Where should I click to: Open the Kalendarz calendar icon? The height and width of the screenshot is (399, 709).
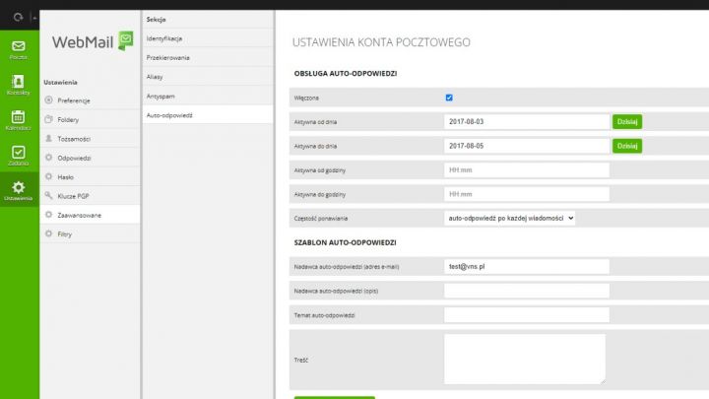[x=19, y=121]
